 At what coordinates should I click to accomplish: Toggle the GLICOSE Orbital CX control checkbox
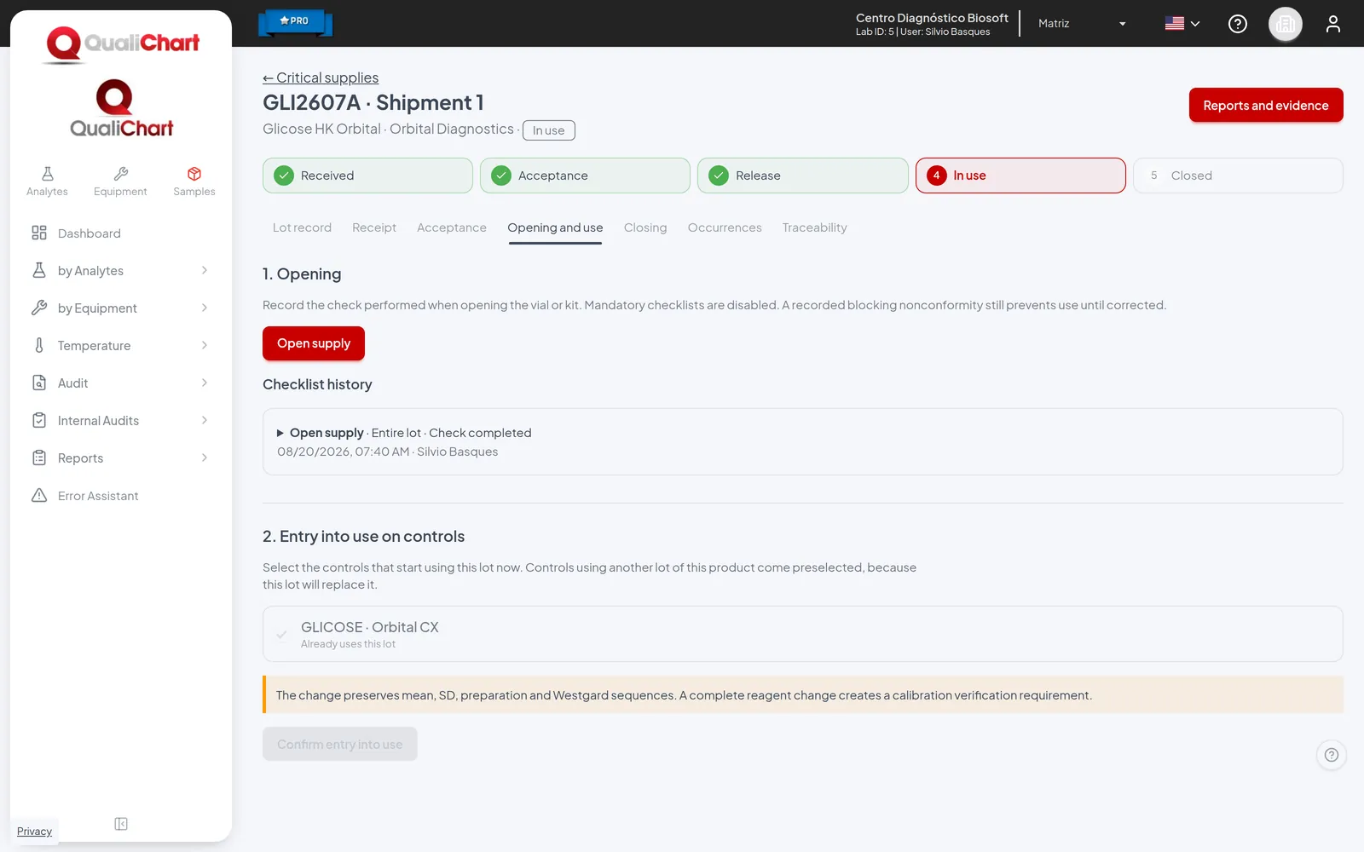pyautogui.click(x=281, y=635)
